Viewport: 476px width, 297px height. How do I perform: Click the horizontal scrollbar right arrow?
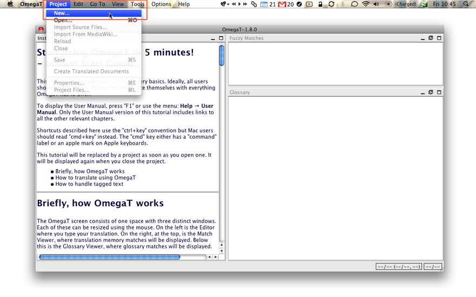click(216, 257)
